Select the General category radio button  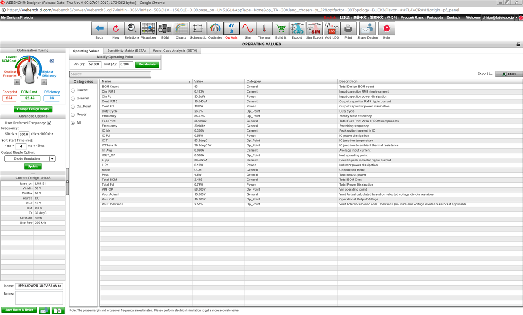pos(73,98)
